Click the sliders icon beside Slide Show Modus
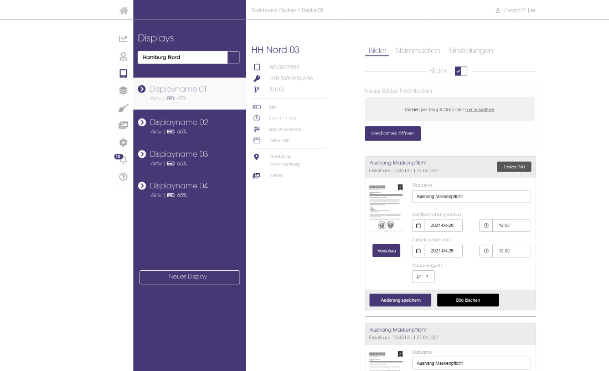 [x=257, y=130]
